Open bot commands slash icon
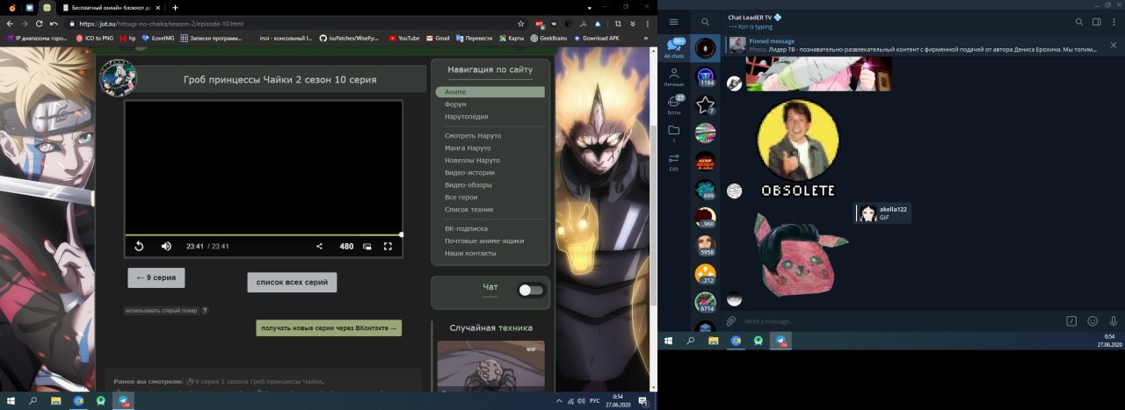Viewport: 1125px width, 410px height. pyautogui.click(x=1071, y=321)
